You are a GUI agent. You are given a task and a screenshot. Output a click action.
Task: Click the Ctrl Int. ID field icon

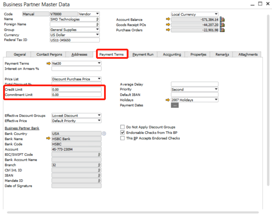point(99,170)
